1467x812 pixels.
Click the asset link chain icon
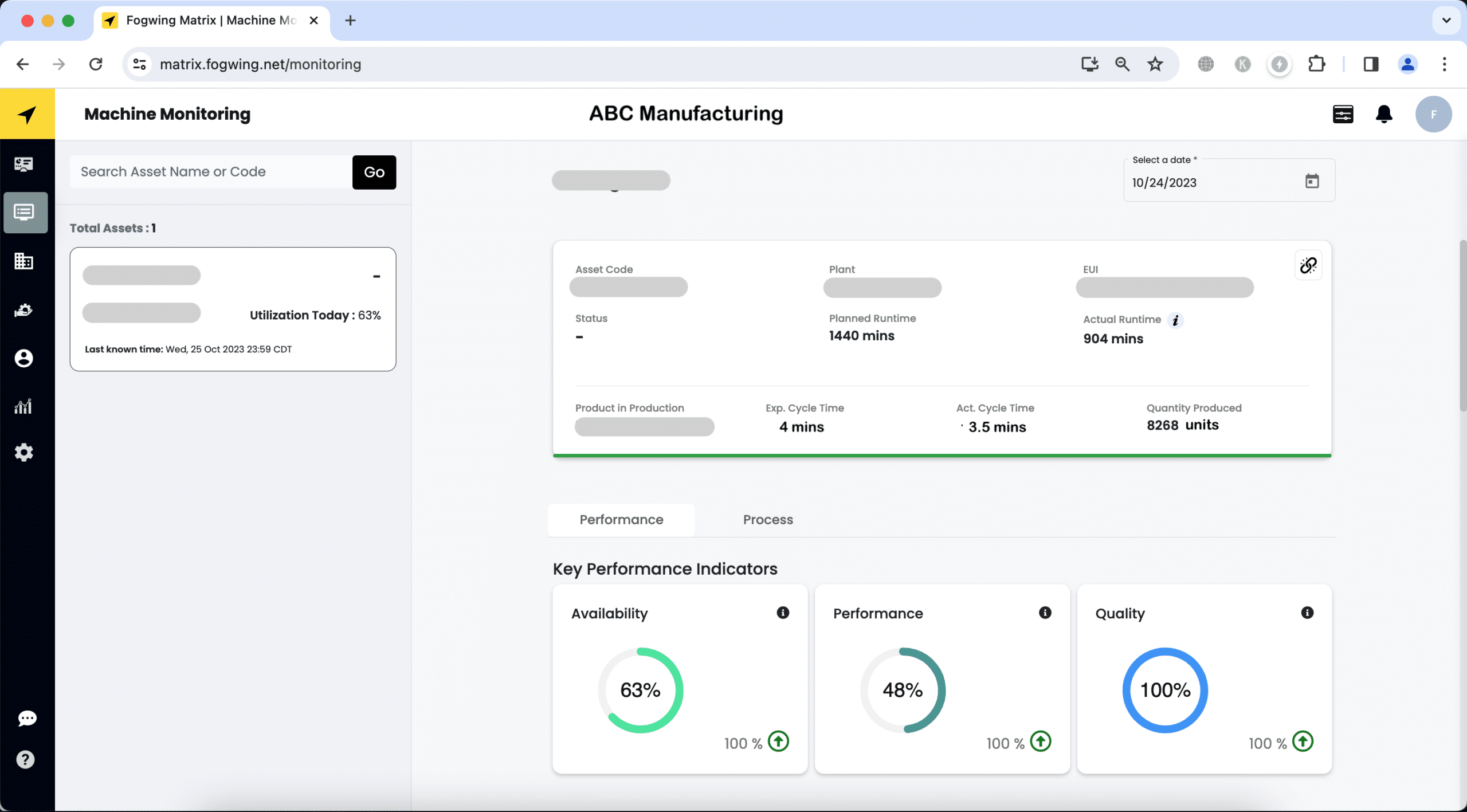pyautogui.click(x=1308, y=265)
